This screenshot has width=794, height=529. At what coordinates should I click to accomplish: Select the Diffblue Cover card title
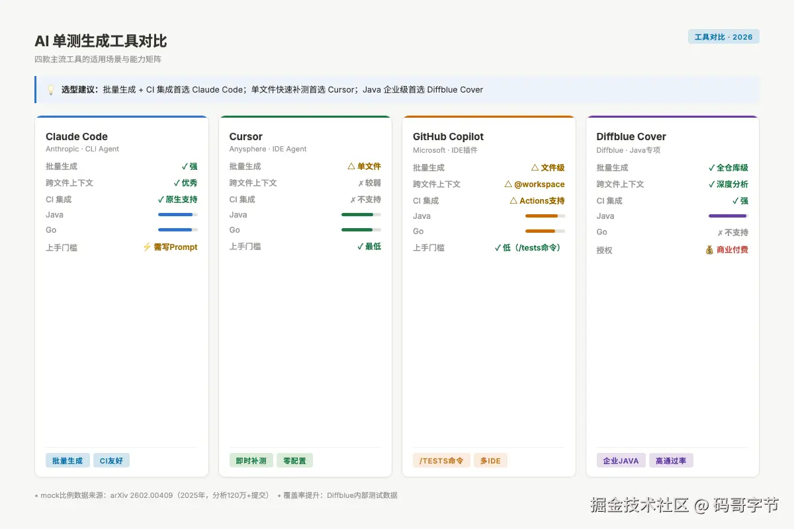tap(631, 137)
